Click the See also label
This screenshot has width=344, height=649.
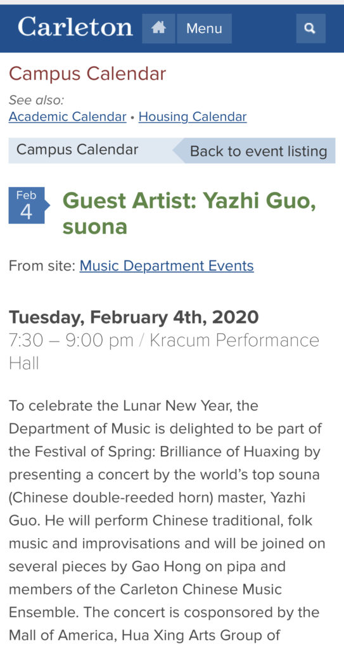point(37,100)
